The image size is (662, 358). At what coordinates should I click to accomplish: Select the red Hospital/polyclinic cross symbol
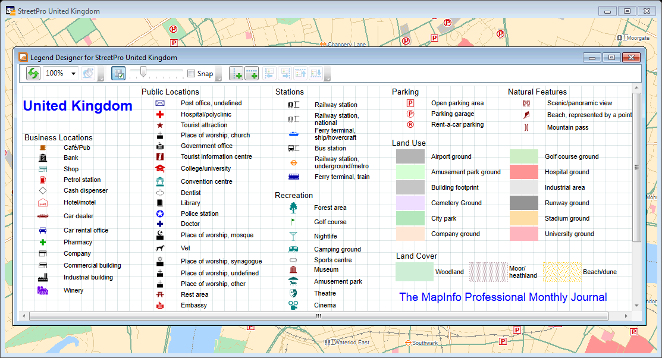pyautogui.click(x=159, y=114)
